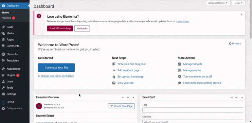Screen dimensions: 252x123
Task: Select the Plugins plug icon
Action: pos(3,75)
